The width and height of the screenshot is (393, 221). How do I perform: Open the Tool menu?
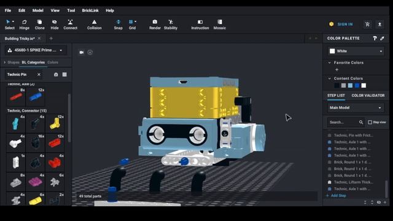coord(71,10)
